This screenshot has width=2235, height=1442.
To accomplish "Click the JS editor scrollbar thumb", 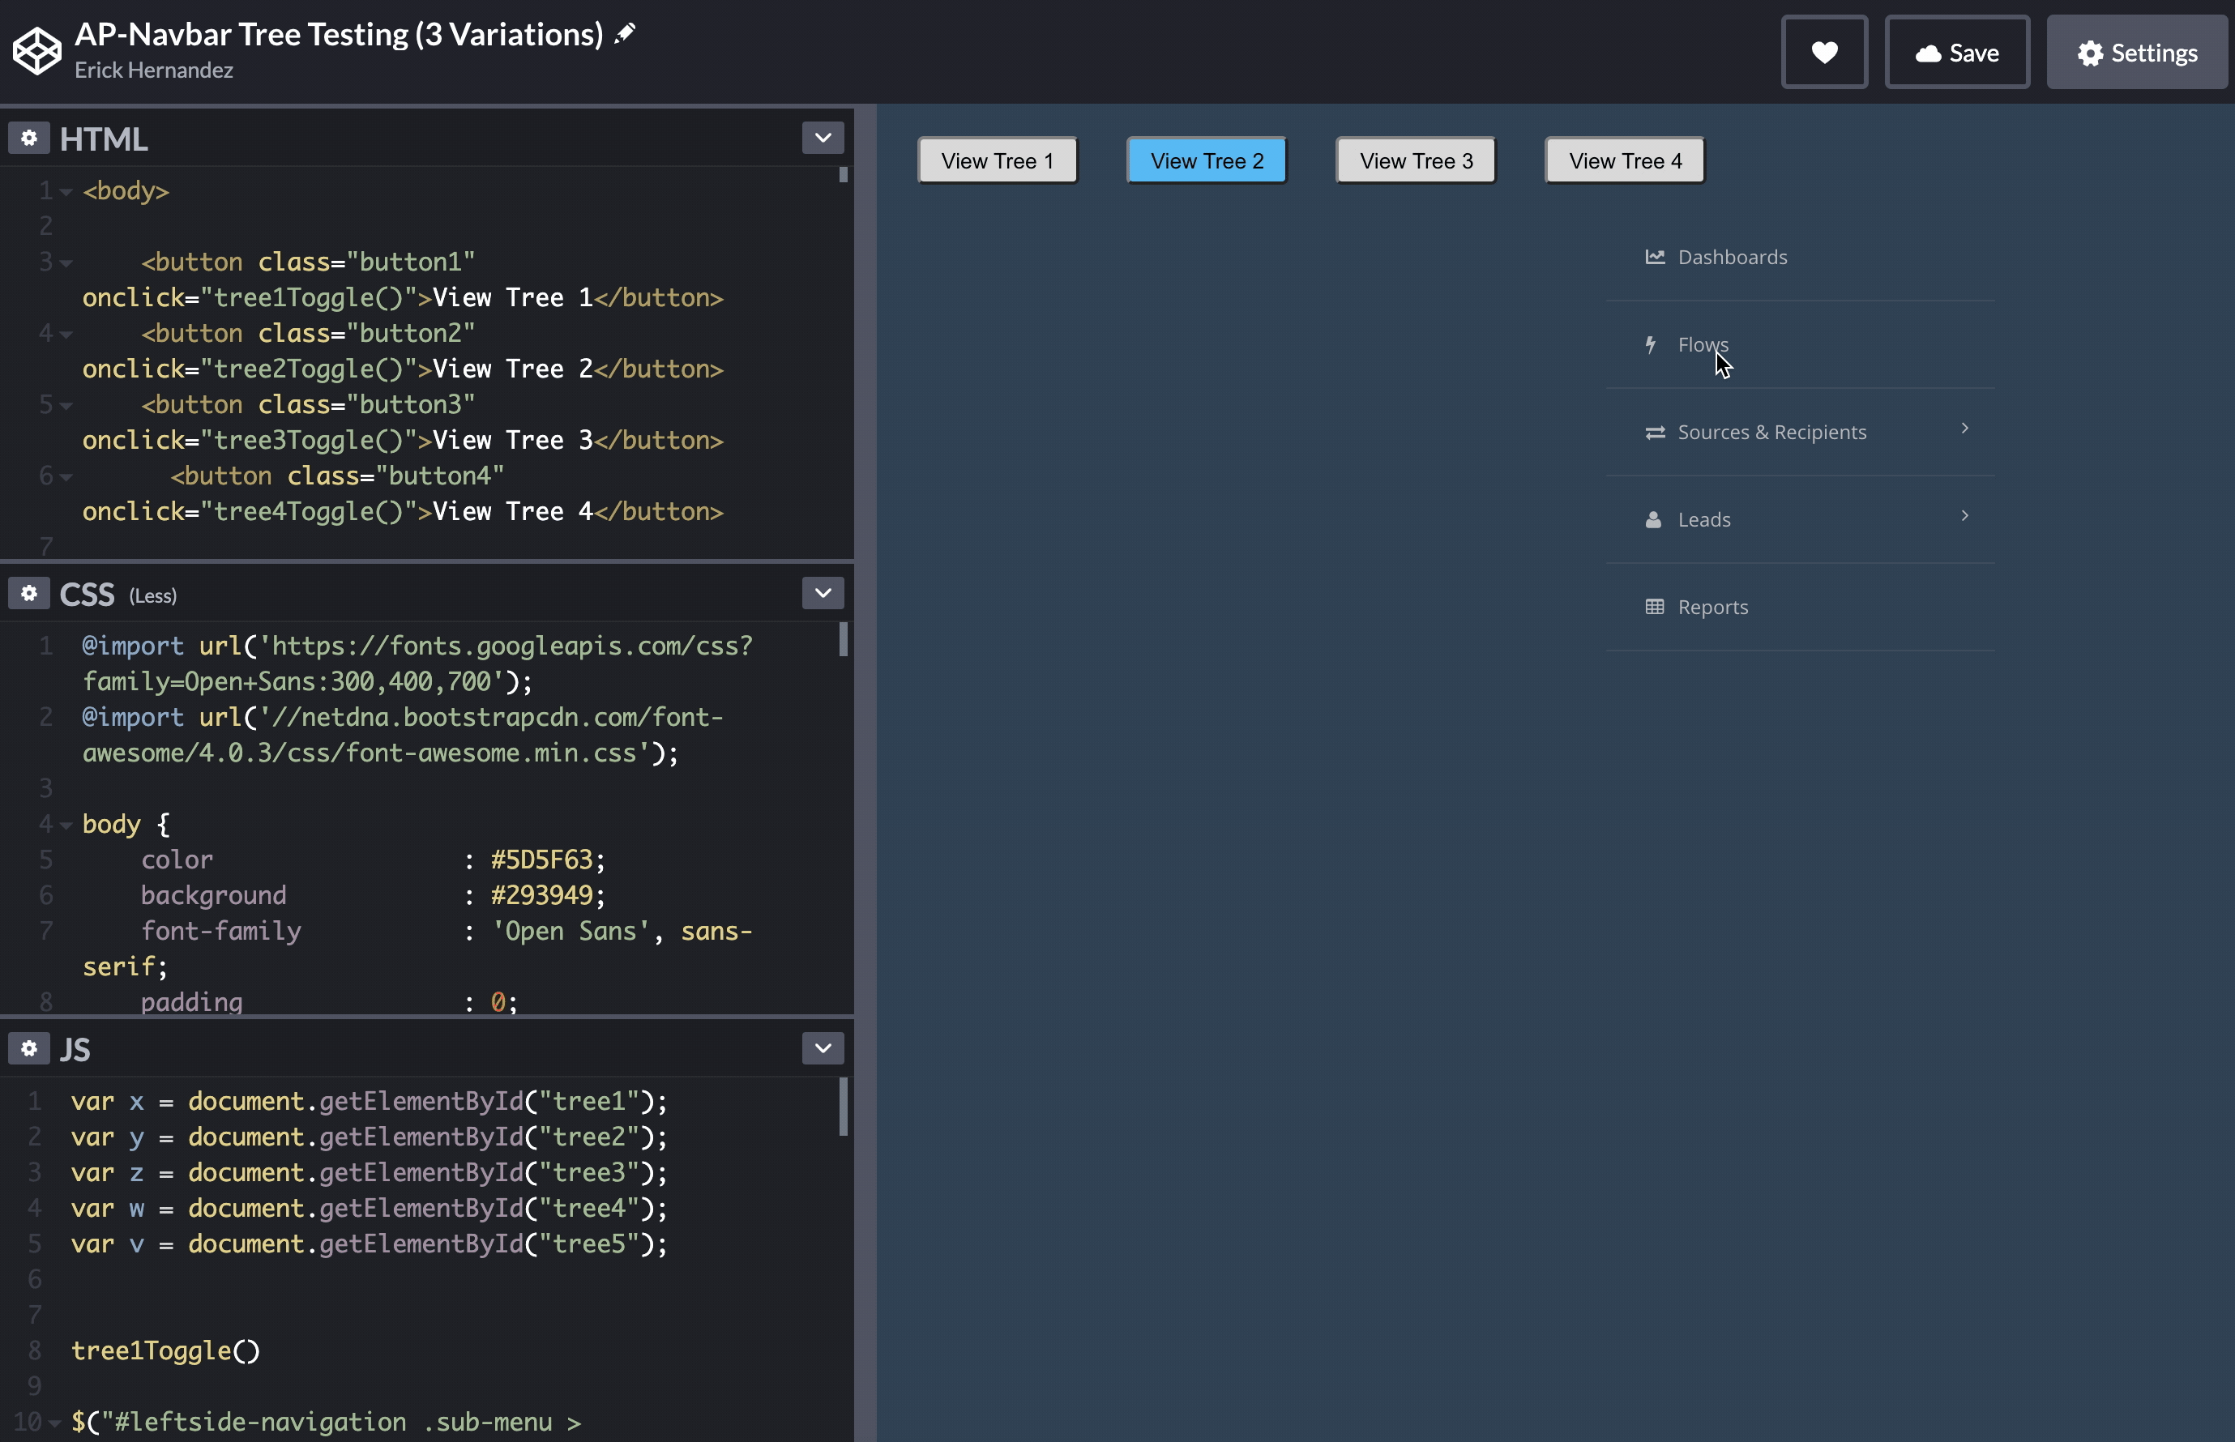I will tap(843, 1107).
